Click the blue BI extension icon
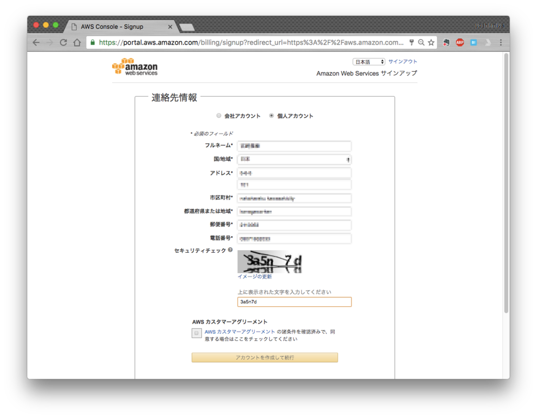The image size is (537, 418). coord(474,42)
